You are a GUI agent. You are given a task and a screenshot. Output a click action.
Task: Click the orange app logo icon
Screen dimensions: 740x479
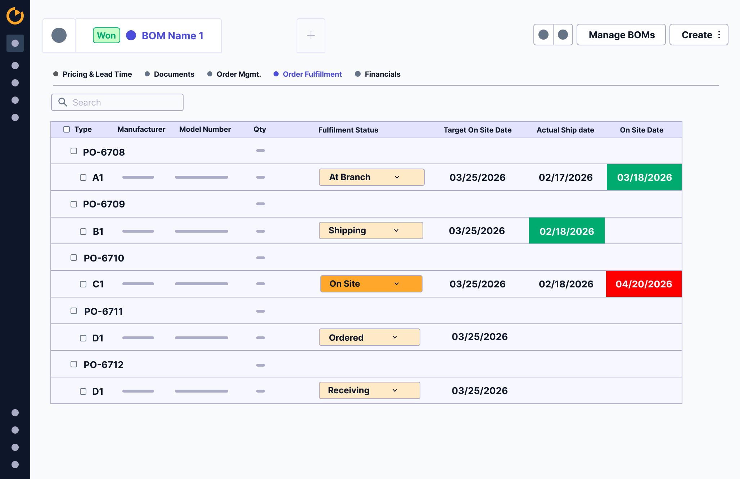pos(15,16)
